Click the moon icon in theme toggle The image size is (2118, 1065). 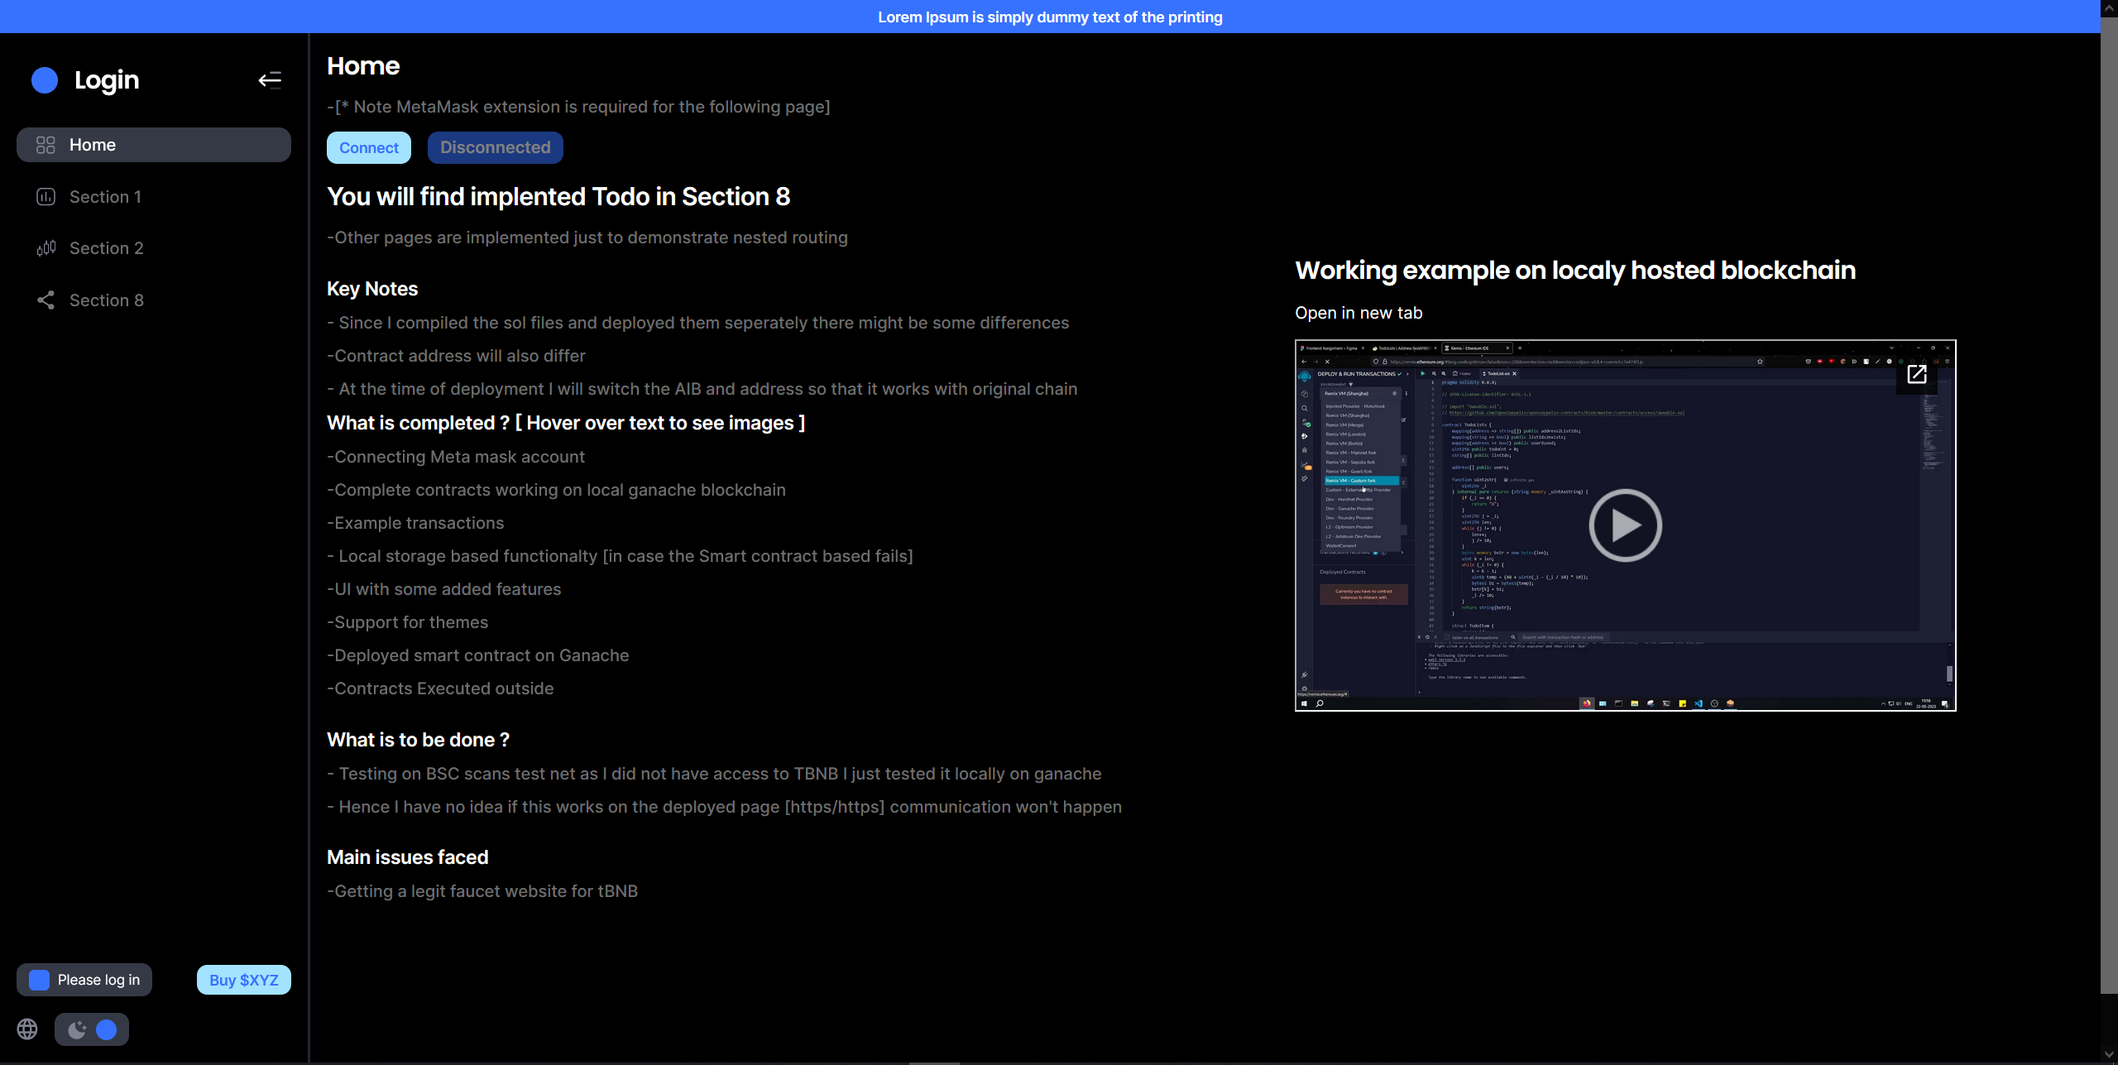coord(77,1029)
